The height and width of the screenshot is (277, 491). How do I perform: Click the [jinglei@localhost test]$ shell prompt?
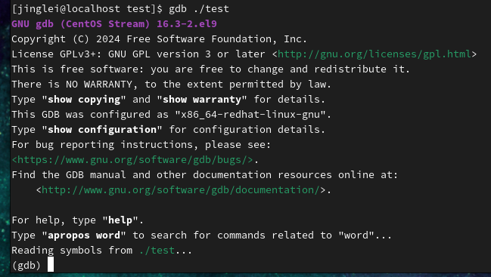[87, 9]
